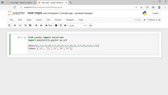Viewport: 168px width, 95px height.
Task: Open the Widgets menu
Action: (70, 20)
